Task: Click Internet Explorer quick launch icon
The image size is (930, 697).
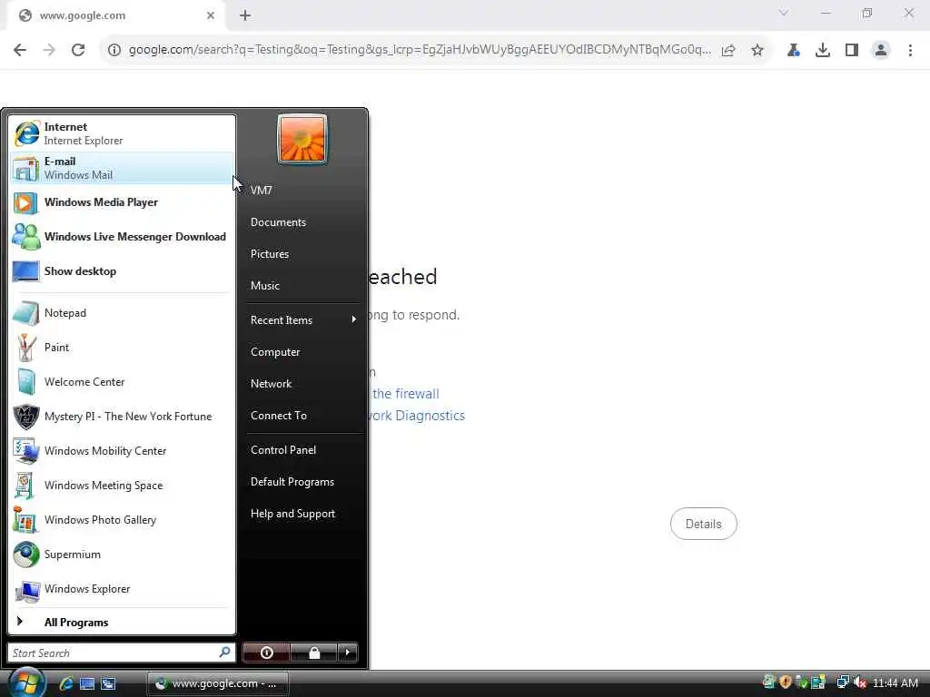Action: coord(65,683)
